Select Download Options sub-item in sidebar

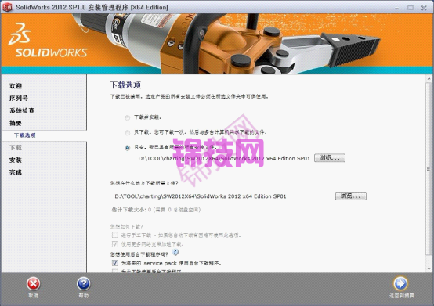click(x=24, y=135)
